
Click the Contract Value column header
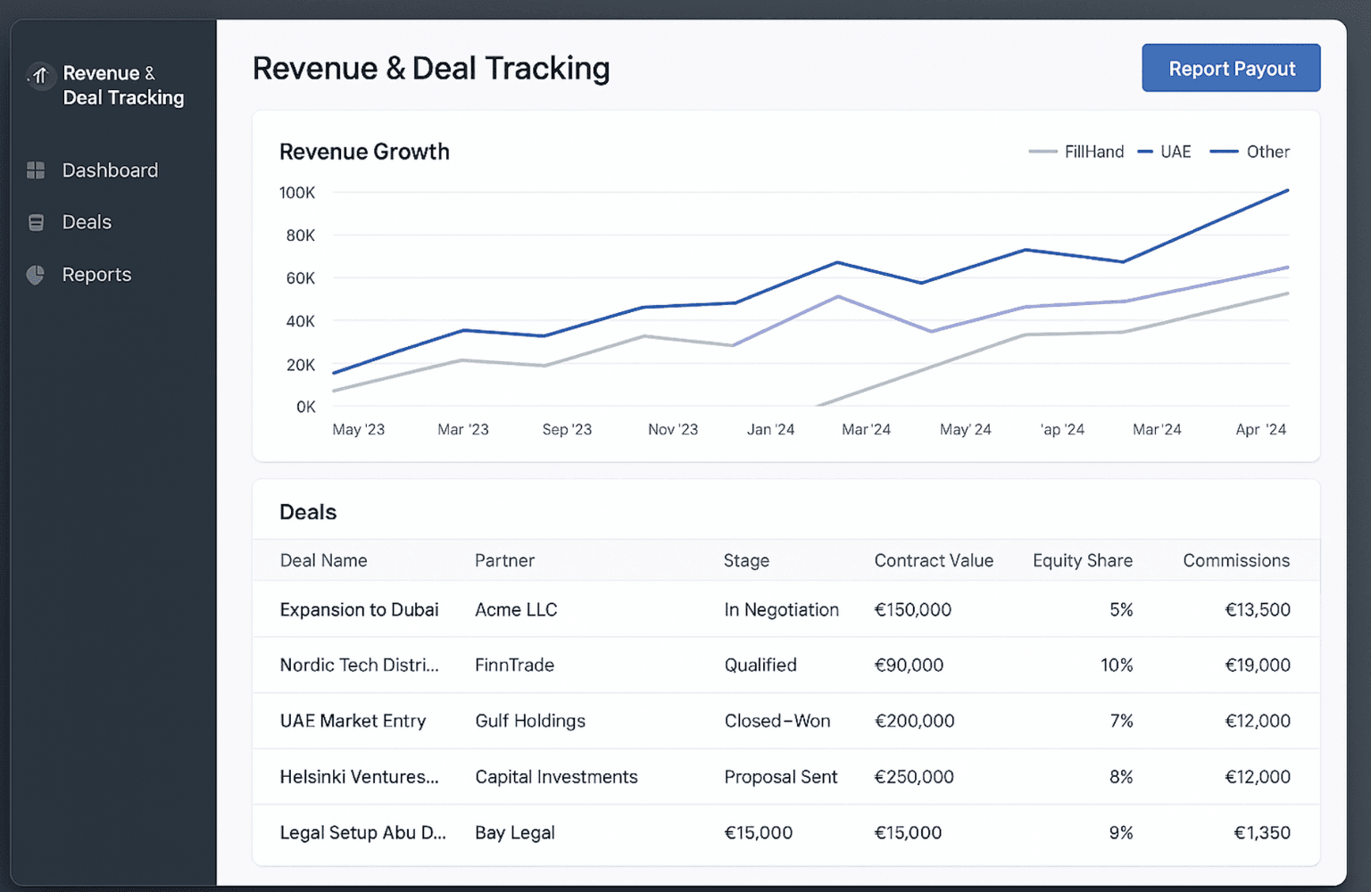pos(934,560)
